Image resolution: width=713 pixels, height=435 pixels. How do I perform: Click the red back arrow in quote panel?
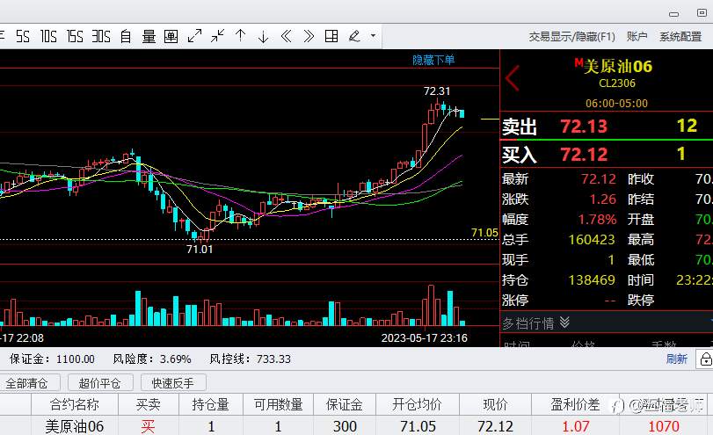click(513, 78)
